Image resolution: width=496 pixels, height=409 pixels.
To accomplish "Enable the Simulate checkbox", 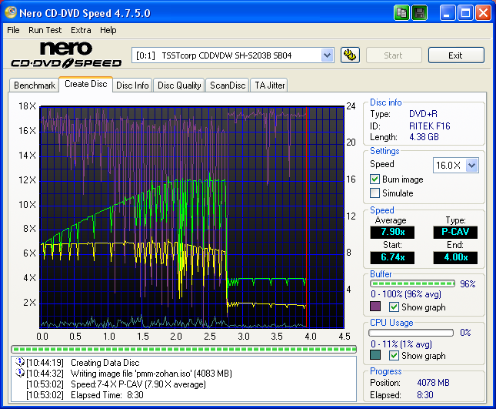I will click(x=374, y=193).
